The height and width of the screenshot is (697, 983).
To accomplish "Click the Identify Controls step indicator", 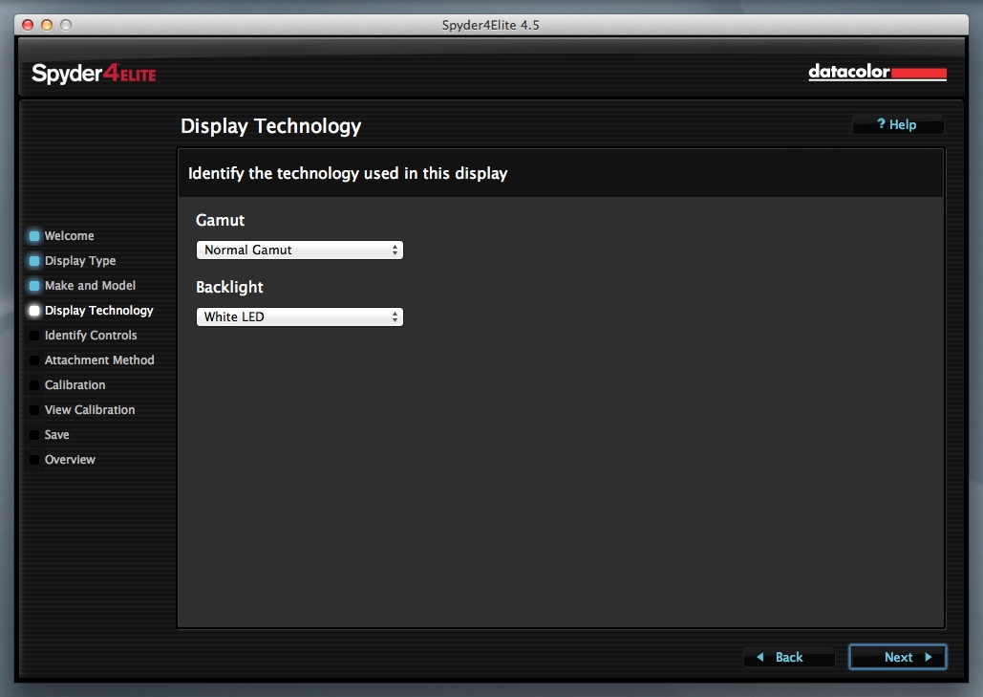I will coord(34,336).
